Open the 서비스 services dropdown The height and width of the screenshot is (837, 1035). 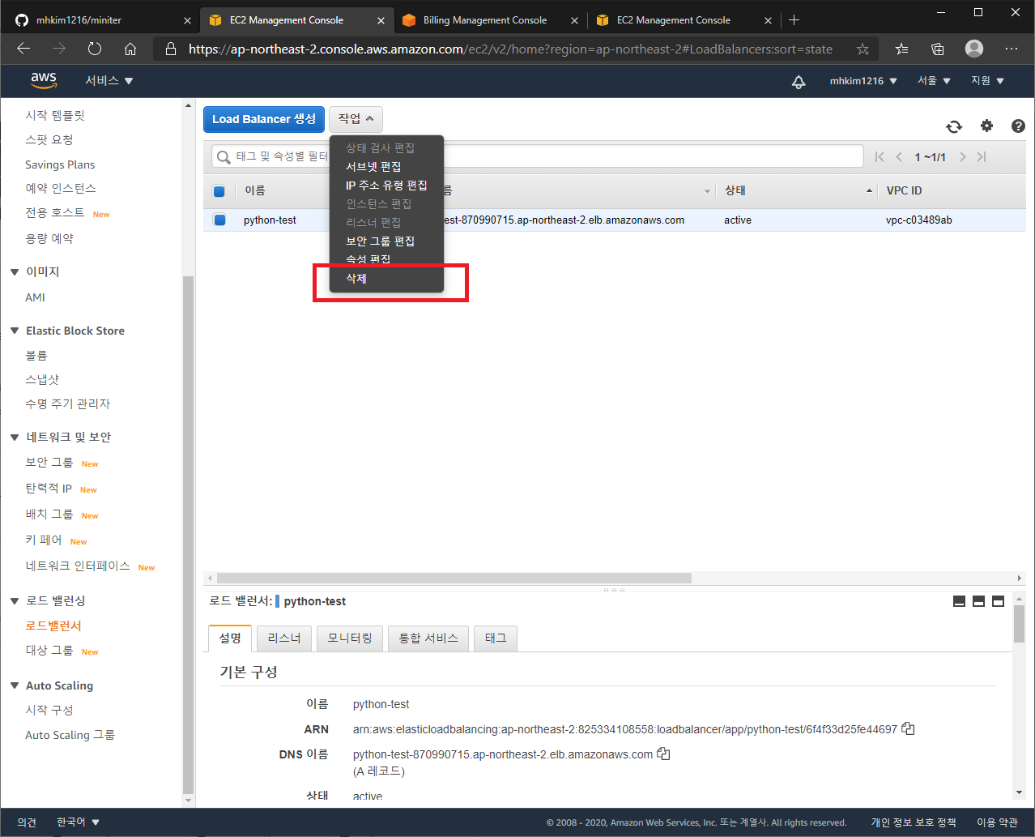[109, 81]
